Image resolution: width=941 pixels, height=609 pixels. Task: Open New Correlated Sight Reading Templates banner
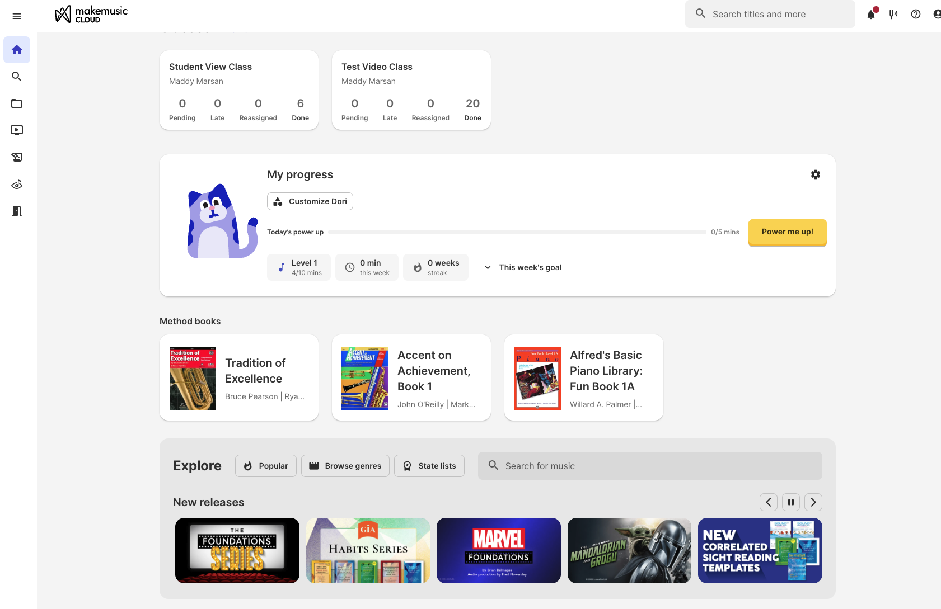pyautogui.click(x=760, y=551)
